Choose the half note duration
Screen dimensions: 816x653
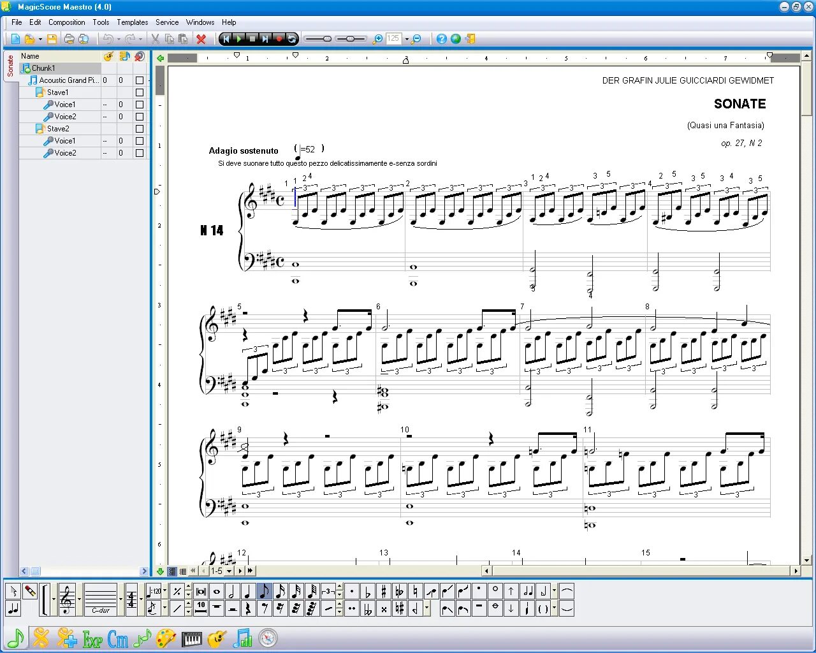click(232, 591)
